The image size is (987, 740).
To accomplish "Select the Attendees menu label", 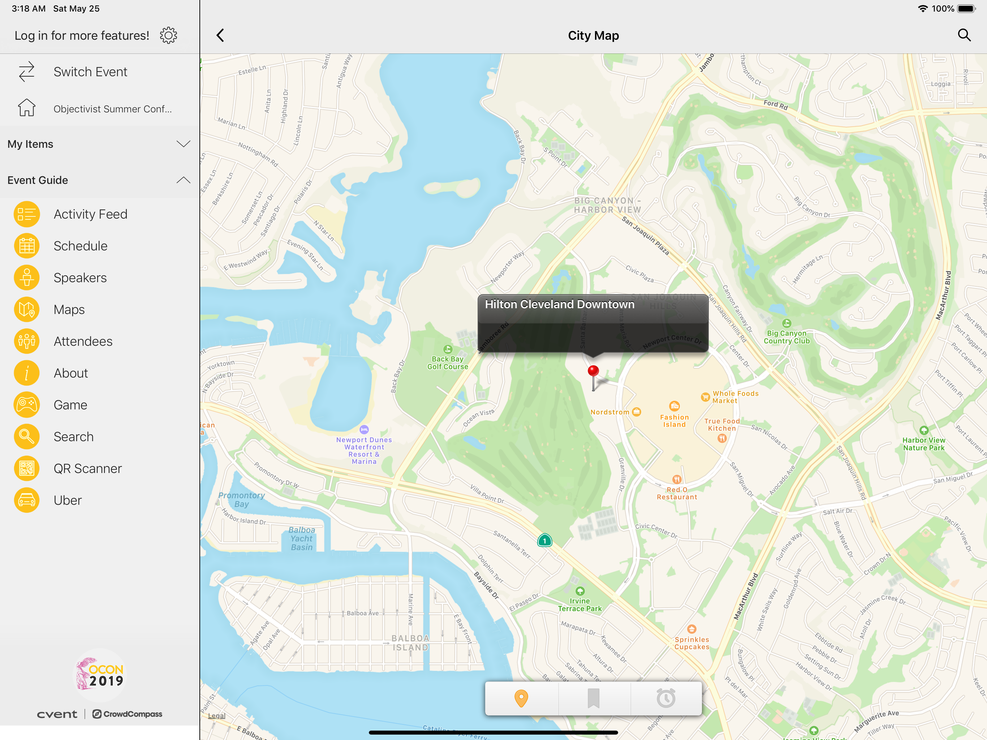I will [x=83, y=341].
